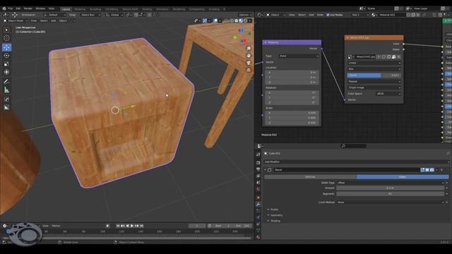
Task: Open the Edit menu
Action: point(18,8)
